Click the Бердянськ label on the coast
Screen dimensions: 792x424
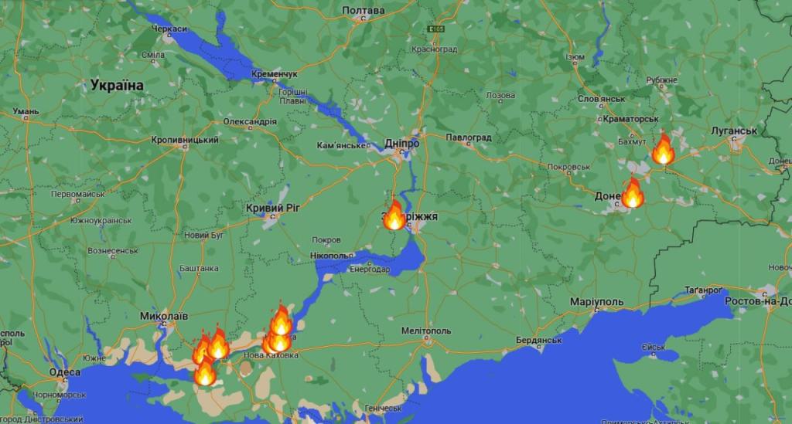538,341
